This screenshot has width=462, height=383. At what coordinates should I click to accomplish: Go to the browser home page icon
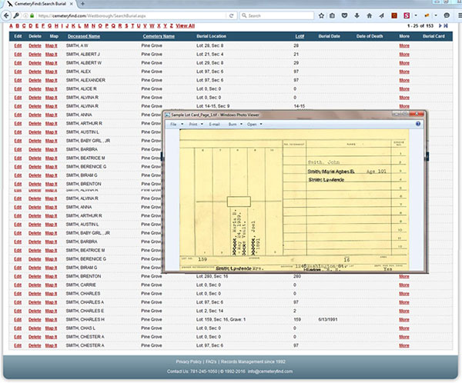tap(369, 15)
